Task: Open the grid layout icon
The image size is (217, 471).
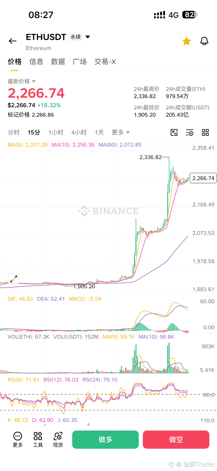Action: click(205, 133)
